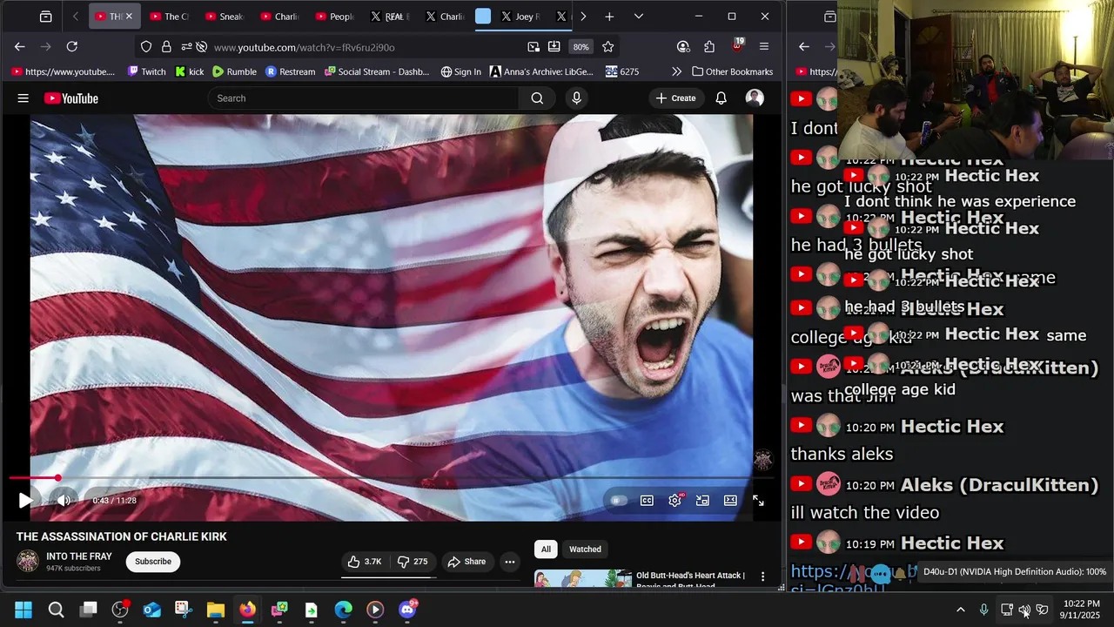Image resolution: width=1114 pixels, height=627 pixels.
Task: Go back to previous page in left browser
Action: point(20,47)
